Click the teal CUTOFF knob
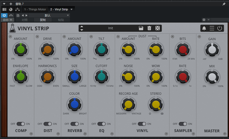This screenshot has width=229, height=139. pyautogui.click(x=102, y=77)
